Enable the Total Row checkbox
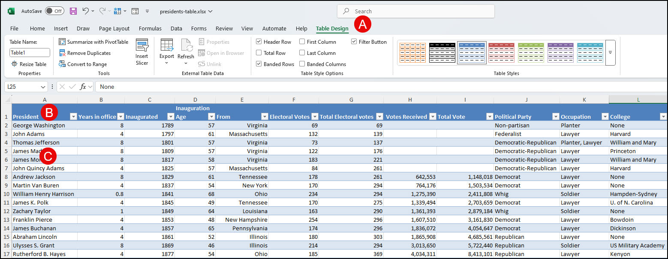The image size is (668, 259). (x=259, y=53)
